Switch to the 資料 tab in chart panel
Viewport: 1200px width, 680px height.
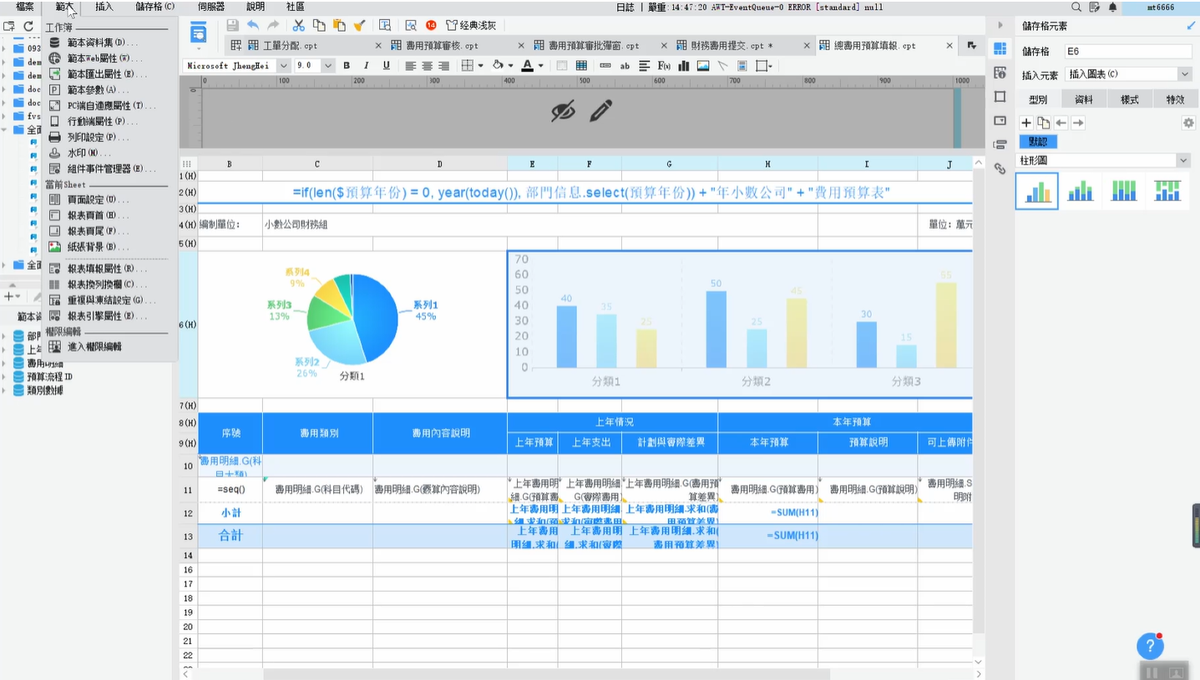1084,99
